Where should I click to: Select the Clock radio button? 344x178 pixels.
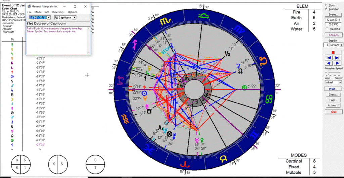pos(326,5)
